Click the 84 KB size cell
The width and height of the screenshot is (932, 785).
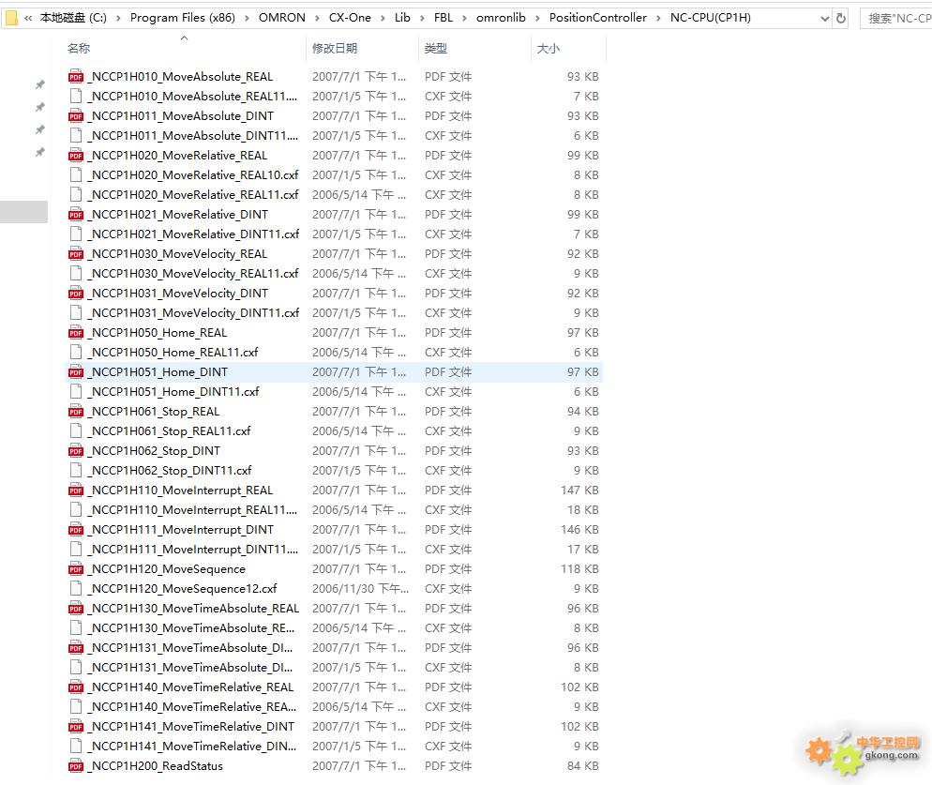[582, 766]
